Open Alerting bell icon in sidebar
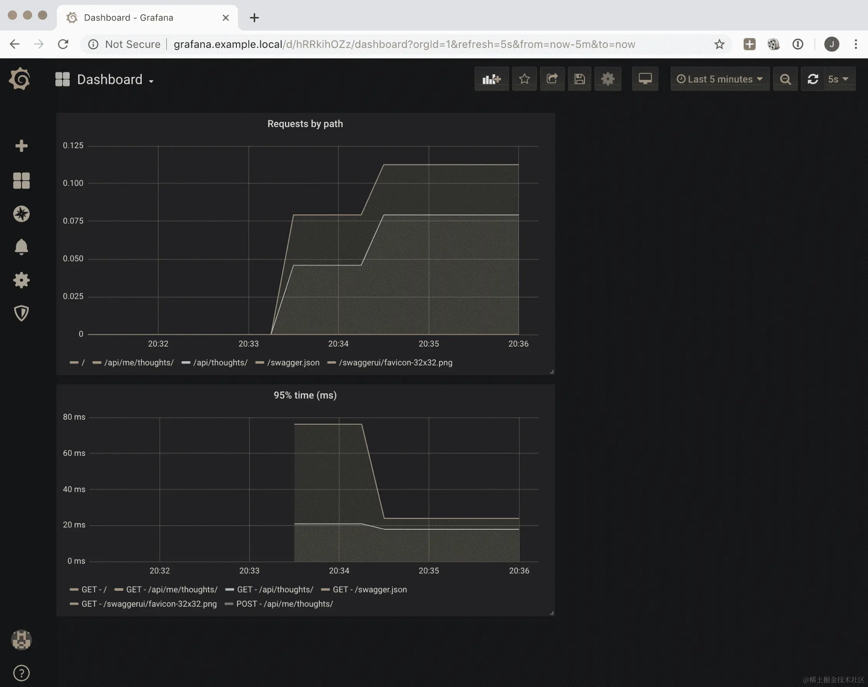 (21, 247)
